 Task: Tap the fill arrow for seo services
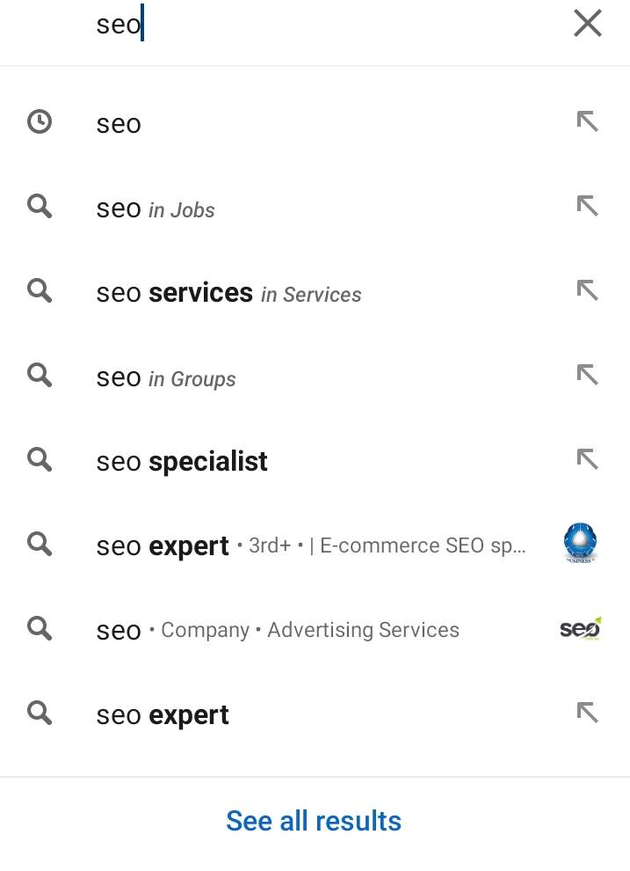click(587, 290)
